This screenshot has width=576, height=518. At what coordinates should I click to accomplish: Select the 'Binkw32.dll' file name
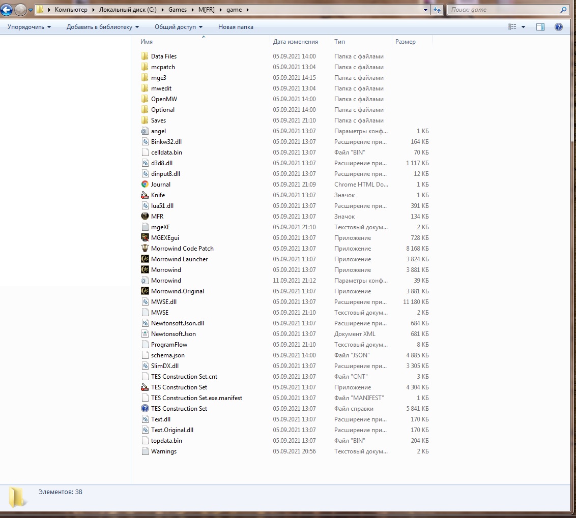click(x=166, y=142)
